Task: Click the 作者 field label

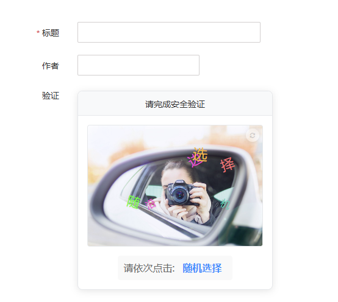Action: tap(51, 66)
